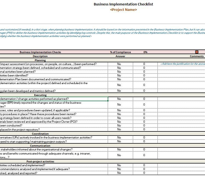Click the 0 score for impact assessment row

pos(144,64)
